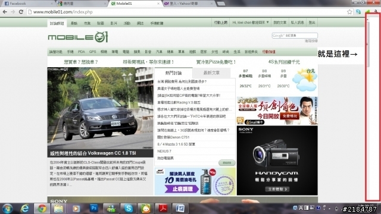Open Photoshop from the taskbar
The height and width of the screenshot is (214, 381).
[x=93, y=209]
